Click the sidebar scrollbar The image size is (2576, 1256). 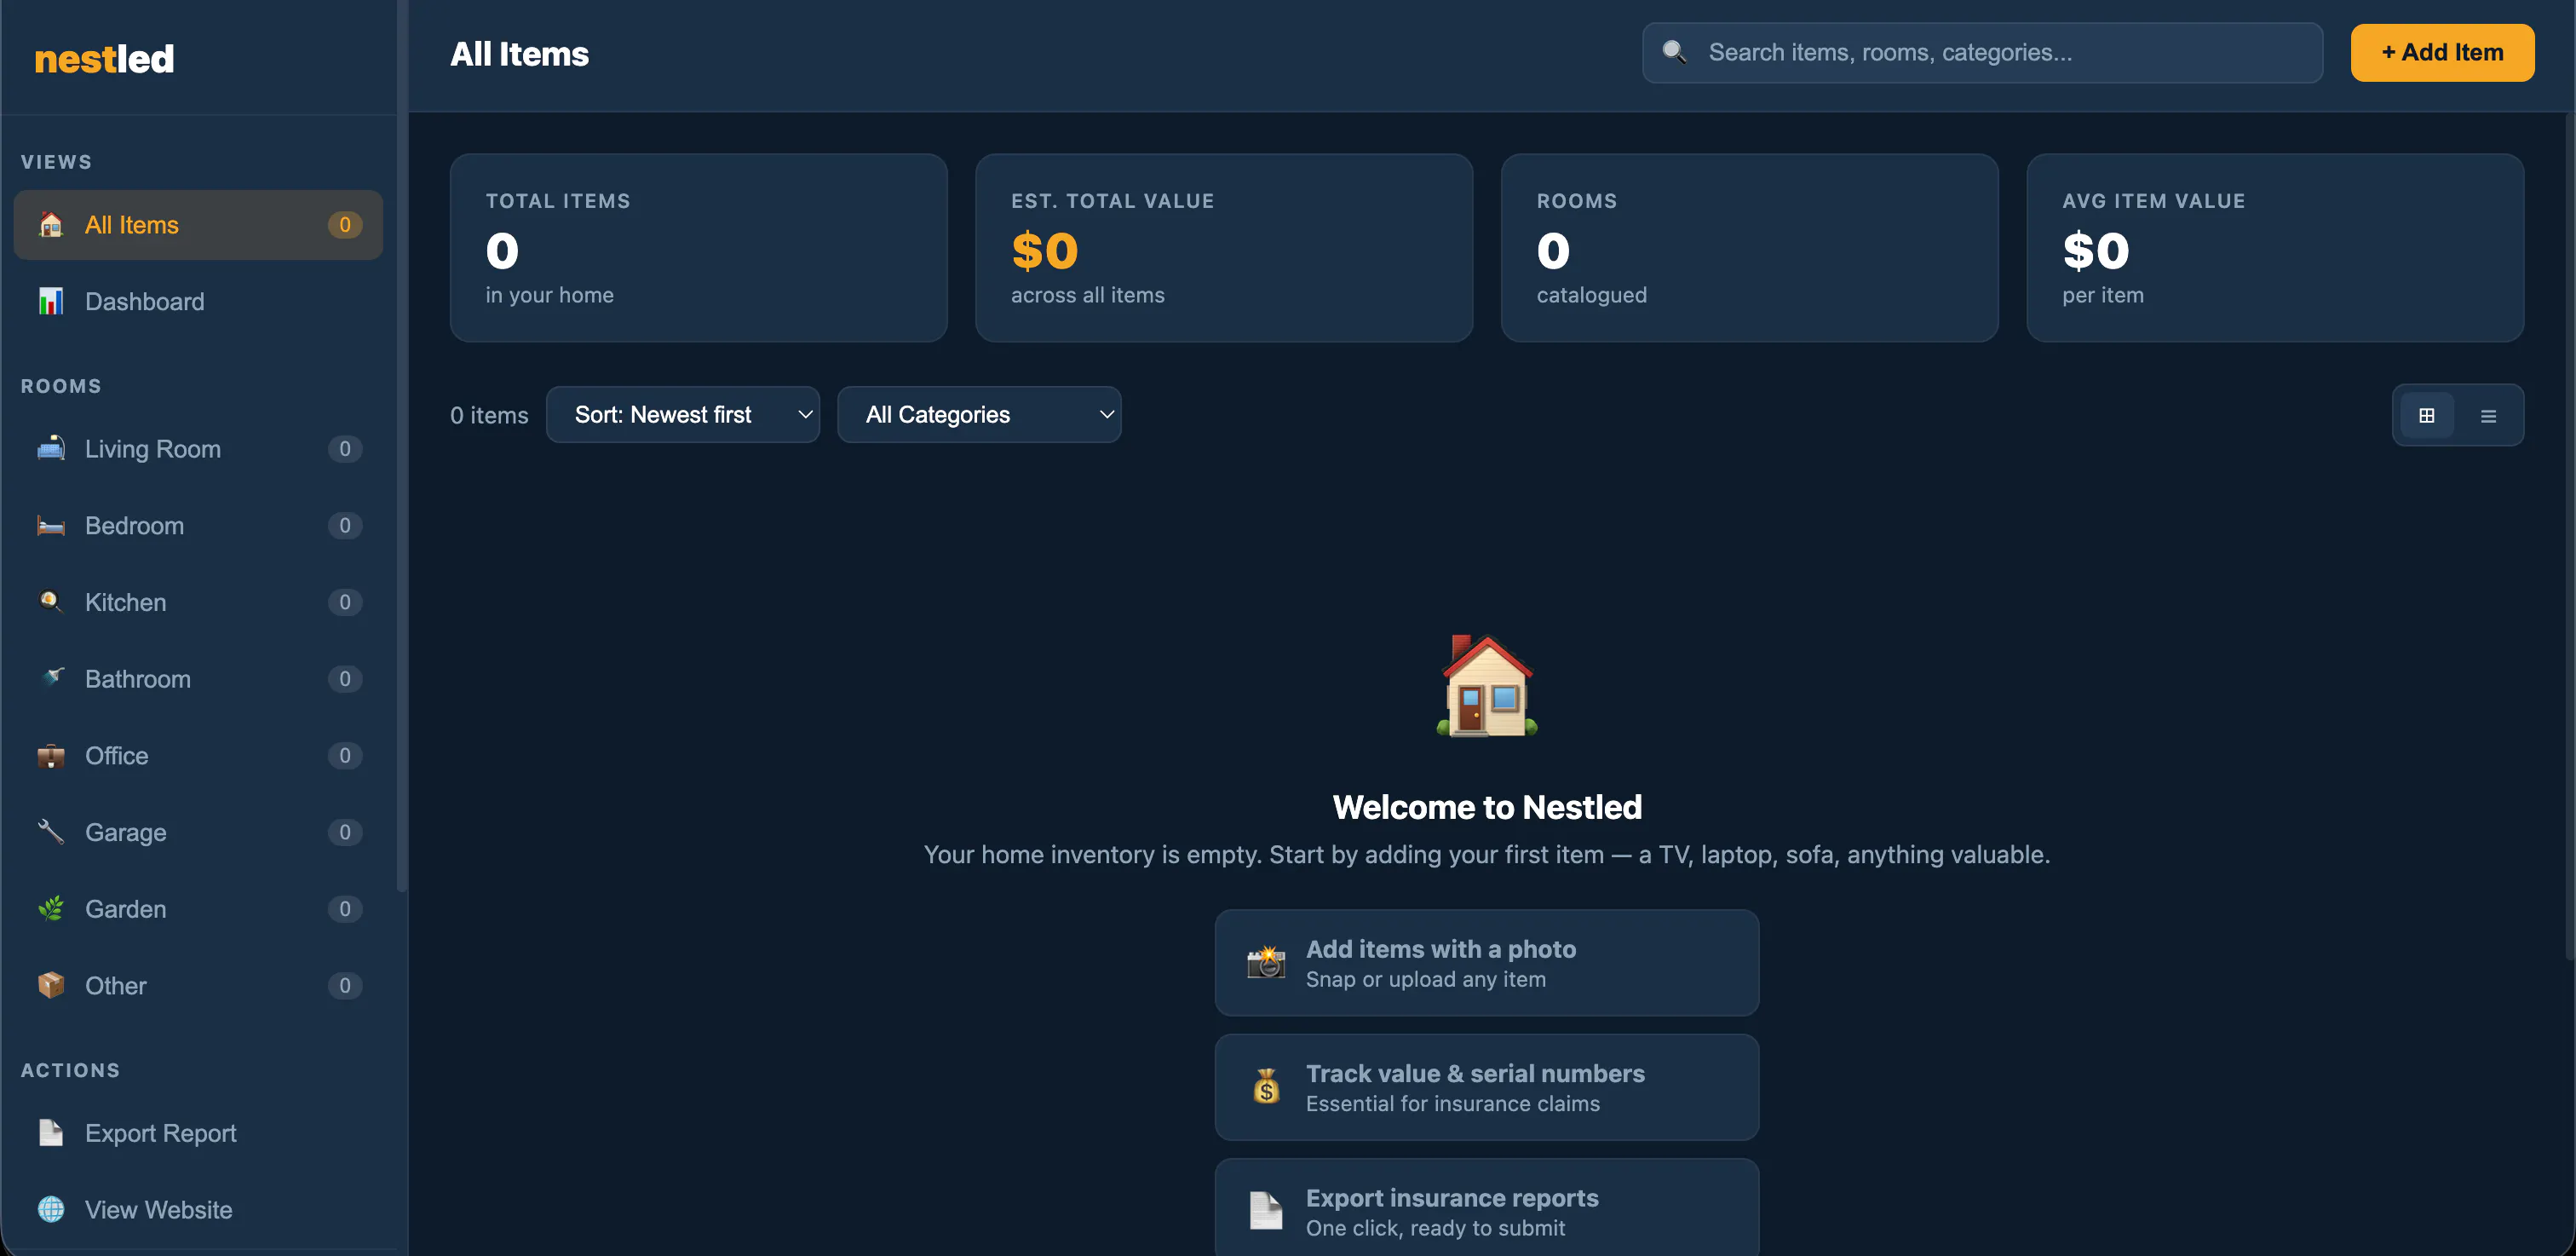point(402,445)
